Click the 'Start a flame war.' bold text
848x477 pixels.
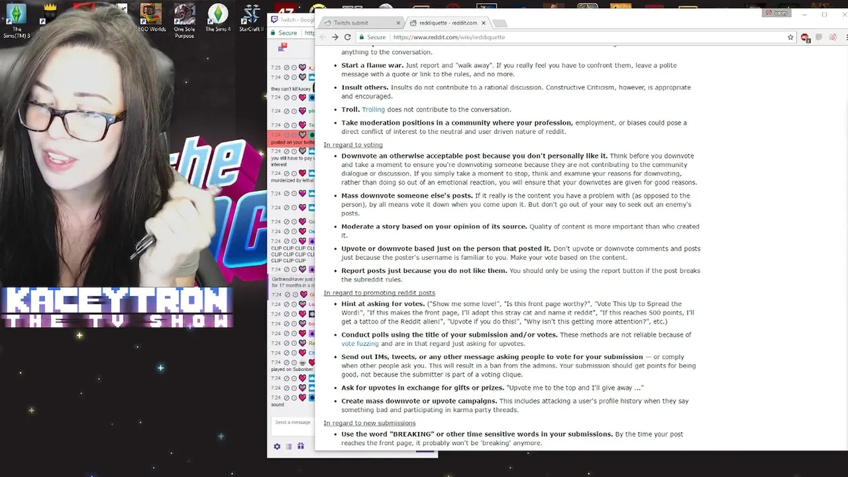372,65
